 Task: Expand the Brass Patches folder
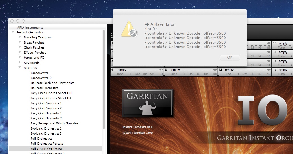(x=20, y=42)
